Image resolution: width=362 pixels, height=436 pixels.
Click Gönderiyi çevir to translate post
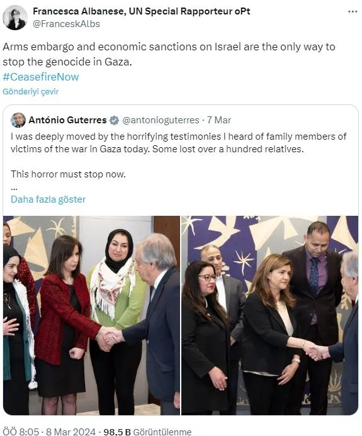(x=31, y=91)
